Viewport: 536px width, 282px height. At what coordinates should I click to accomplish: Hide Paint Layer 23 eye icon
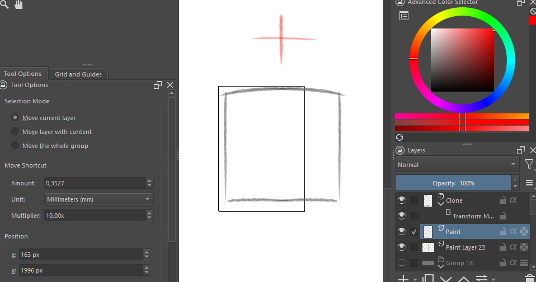[x=402, y=247]
